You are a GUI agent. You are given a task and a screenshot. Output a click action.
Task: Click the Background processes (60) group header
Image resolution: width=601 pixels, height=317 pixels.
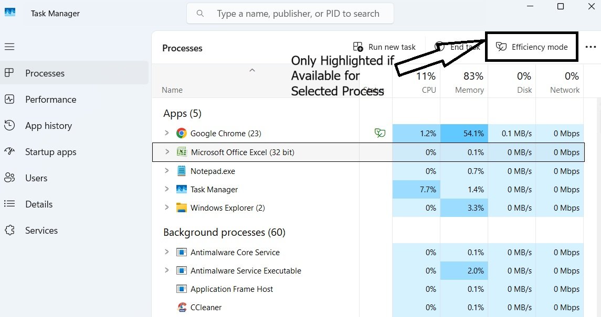224,233
